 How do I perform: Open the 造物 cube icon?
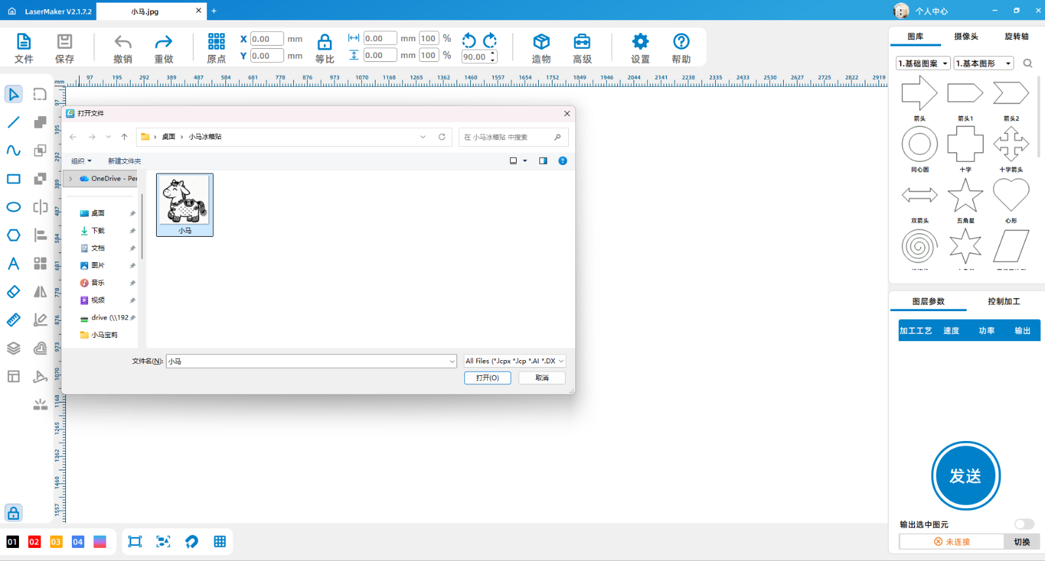click(x=541, y=42)
